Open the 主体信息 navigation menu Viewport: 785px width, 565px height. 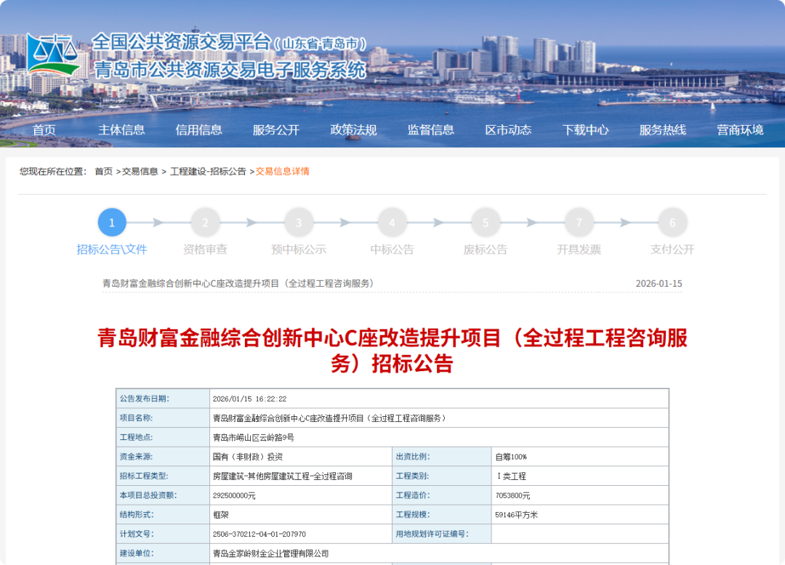coord(121,130)
